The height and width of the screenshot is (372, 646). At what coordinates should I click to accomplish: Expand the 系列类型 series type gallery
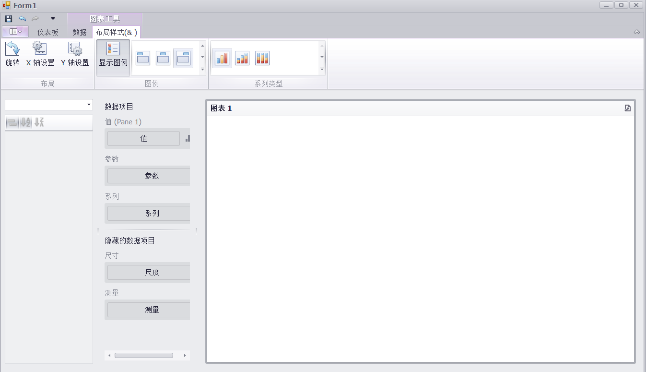(x=322, y=69)
